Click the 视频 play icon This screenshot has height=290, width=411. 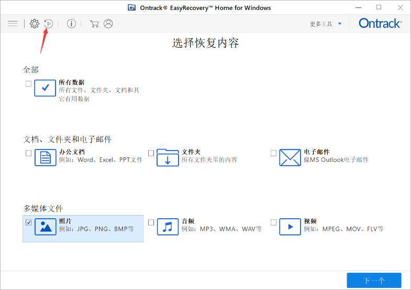(x=290, y=227)
